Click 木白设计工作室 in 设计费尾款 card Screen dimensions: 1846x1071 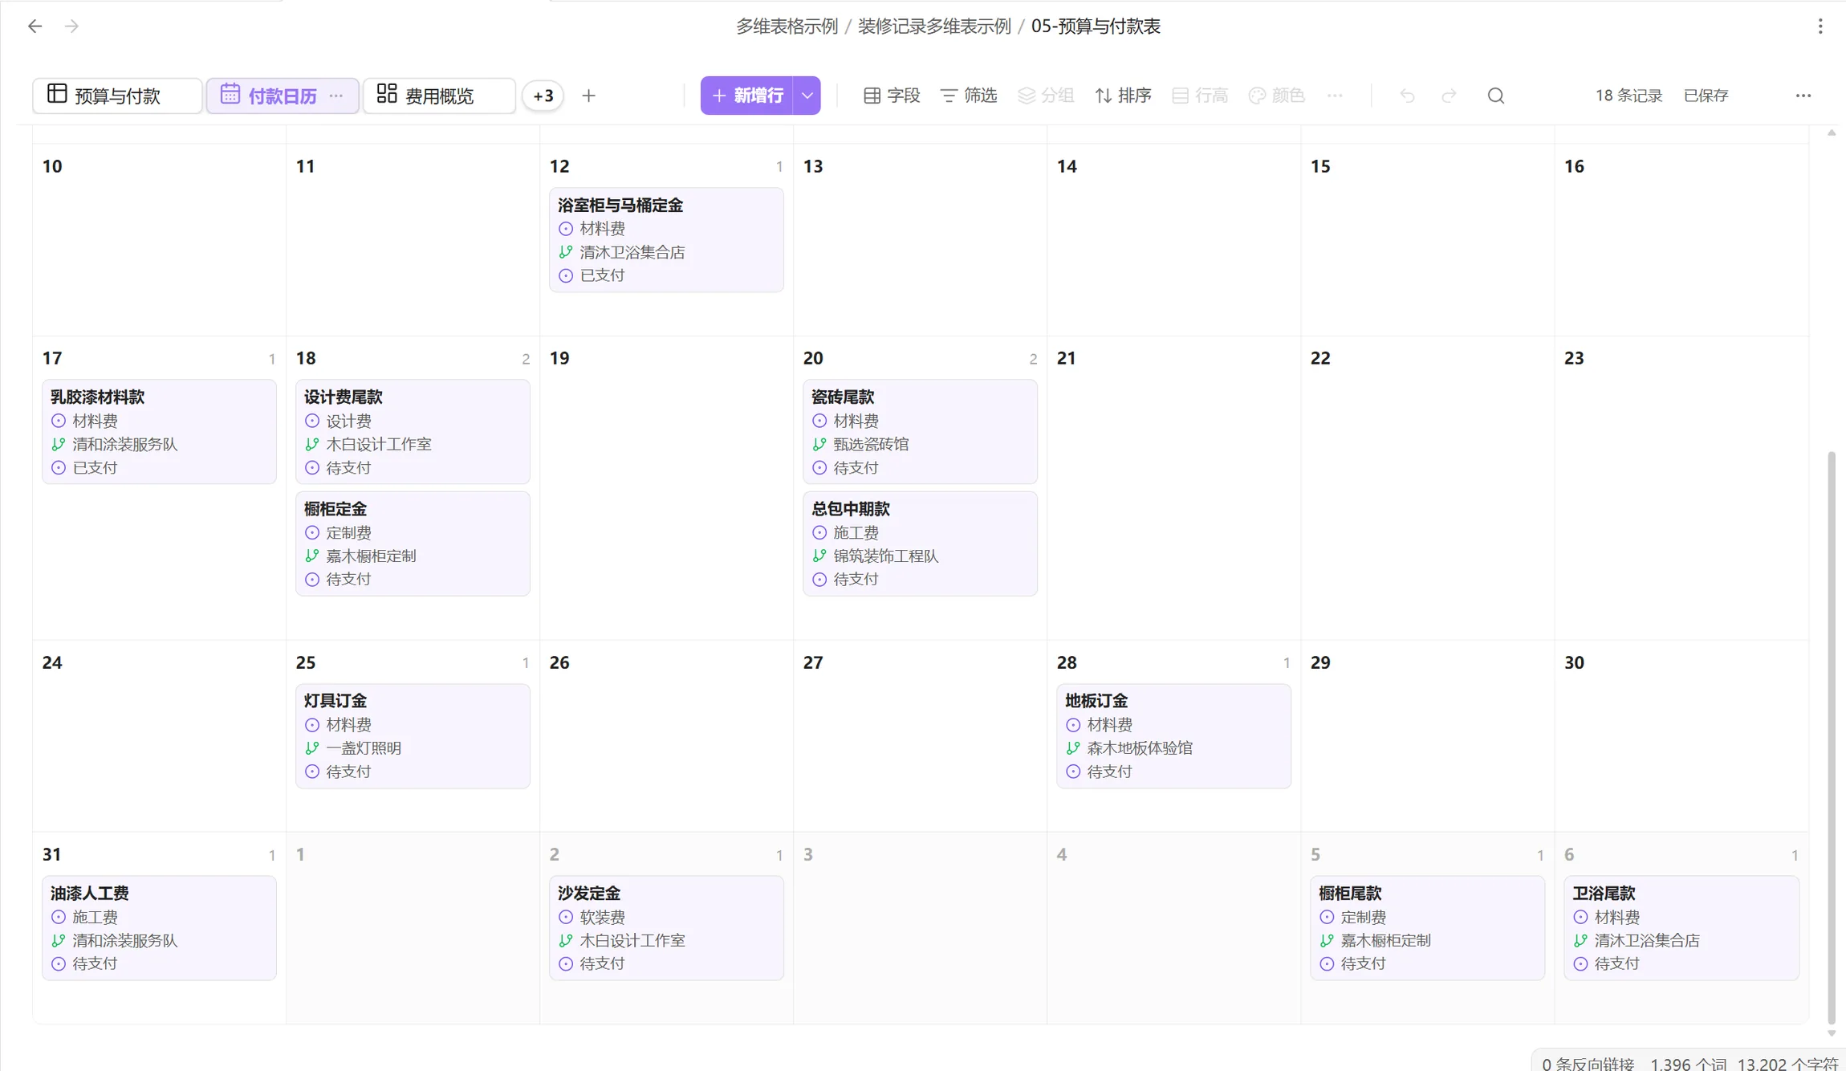[379, 444]
